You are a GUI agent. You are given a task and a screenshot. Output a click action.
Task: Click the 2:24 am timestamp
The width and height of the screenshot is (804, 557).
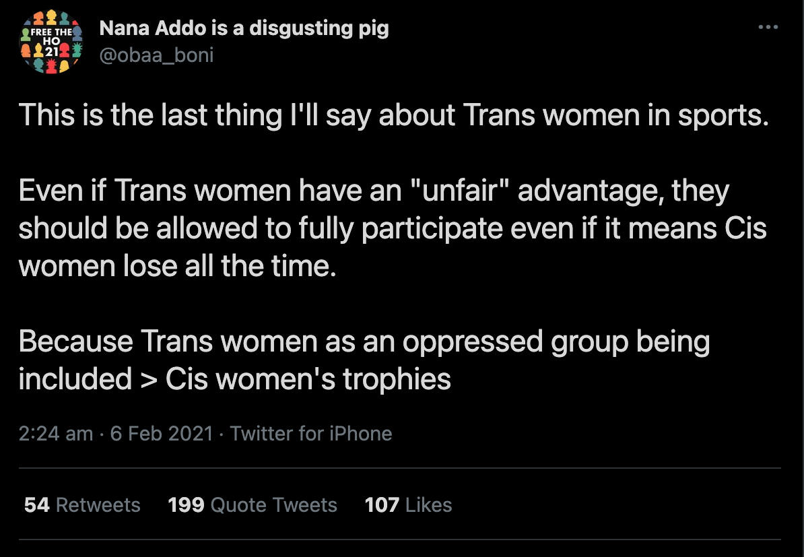tap(55, 433)
